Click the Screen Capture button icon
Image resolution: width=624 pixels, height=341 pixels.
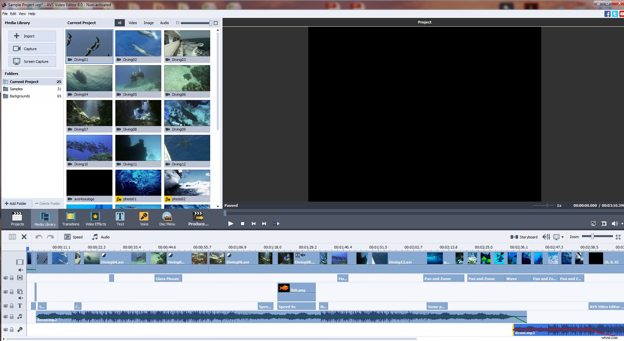pos(16,61)
